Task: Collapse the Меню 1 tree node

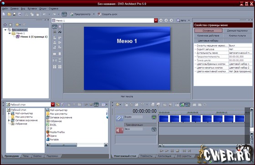Action: click(x=10, y=33)
